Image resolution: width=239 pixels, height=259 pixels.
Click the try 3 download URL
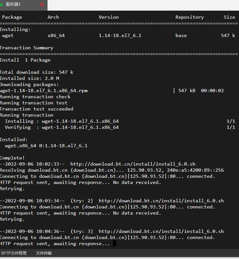tap(161, 231)
